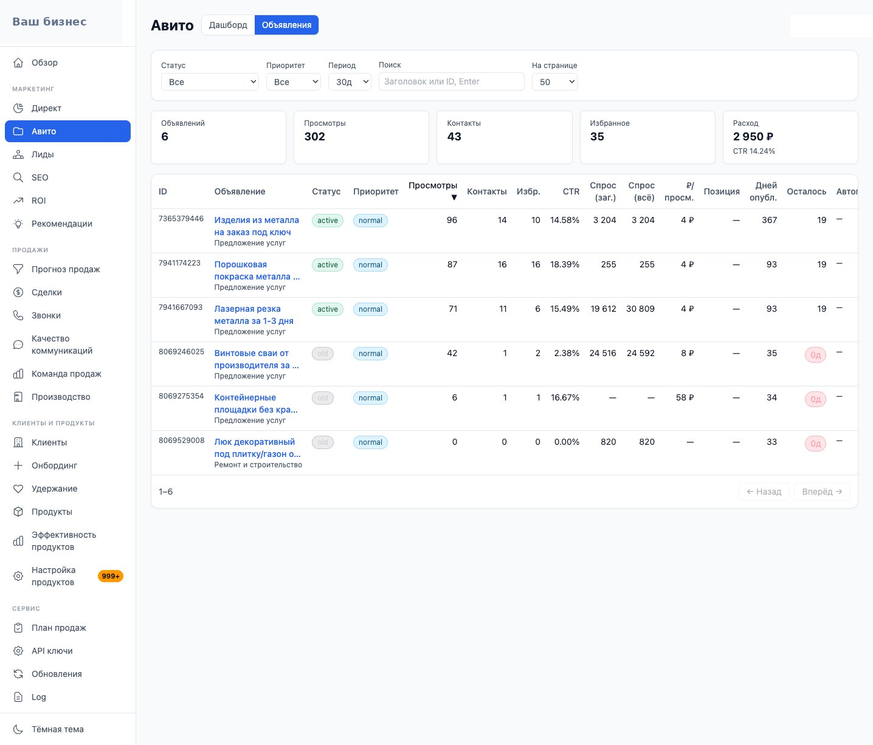
Task: Open the Период 30д dropdown
Action: point(350,81)
